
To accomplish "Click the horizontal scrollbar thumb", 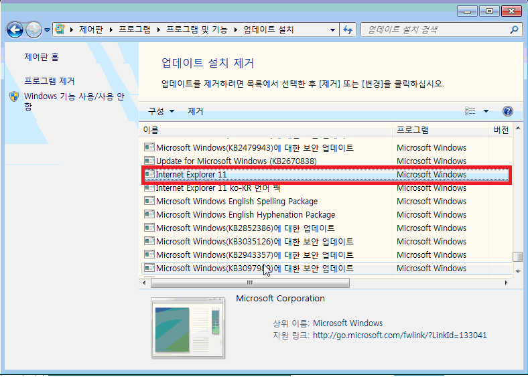I will coord(250,283).
